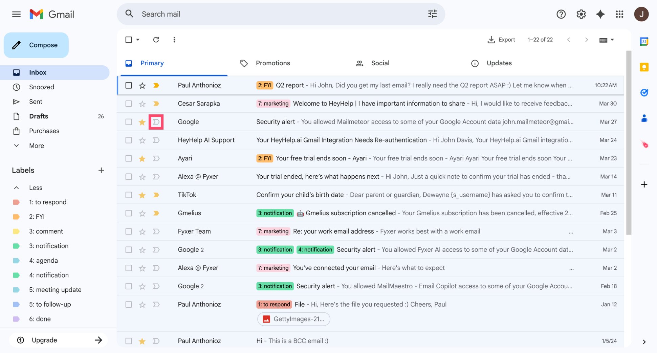657x353 pixels.
Task: Star the HeyHelp AI Support email
Action: tap(142, 140)
